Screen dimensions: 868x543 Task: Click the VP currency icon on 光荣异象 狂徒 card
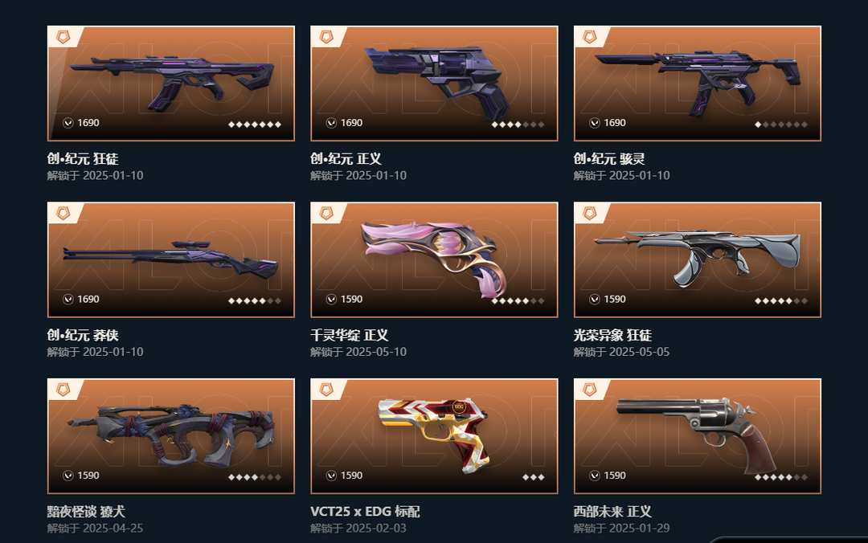tap(595, 300)
